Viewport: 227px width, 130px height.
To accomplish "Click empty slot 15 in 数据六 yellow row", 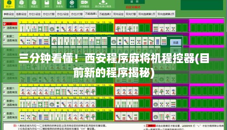I will 104,91.
